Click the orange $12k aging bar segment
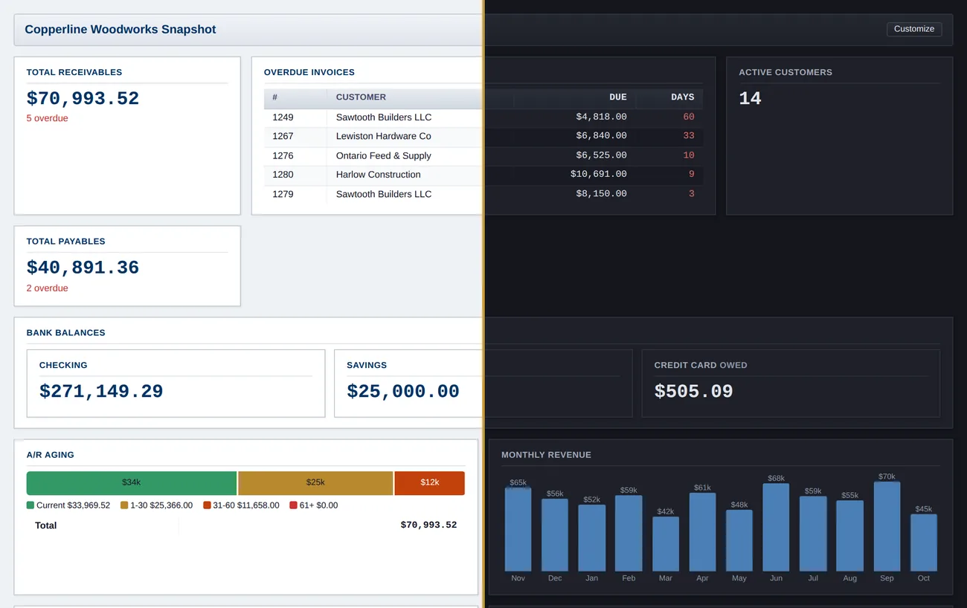The image size is (967, 608). 430,483
